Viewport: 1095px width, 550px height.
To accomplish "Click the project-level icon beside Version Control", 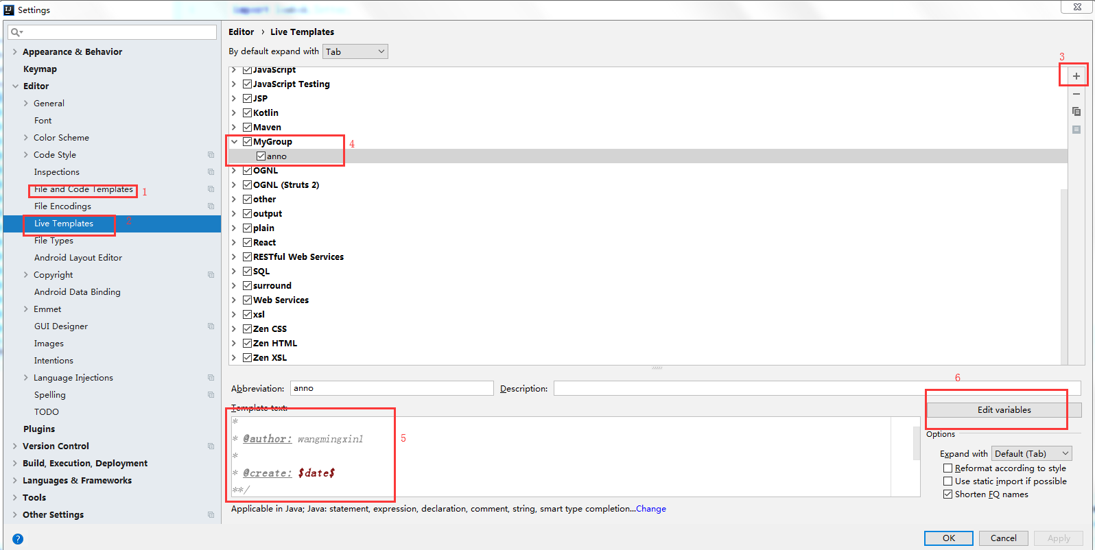I will point(211,446).
